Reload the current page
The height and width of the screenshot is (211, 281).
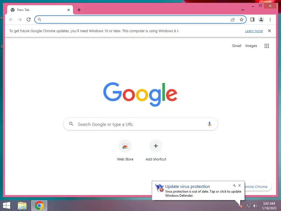coord(29,20)
